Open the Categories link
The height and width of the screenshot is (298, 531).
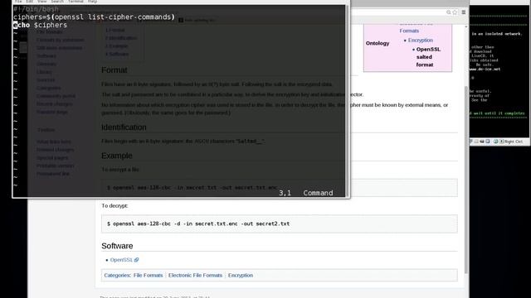(117, 276)
